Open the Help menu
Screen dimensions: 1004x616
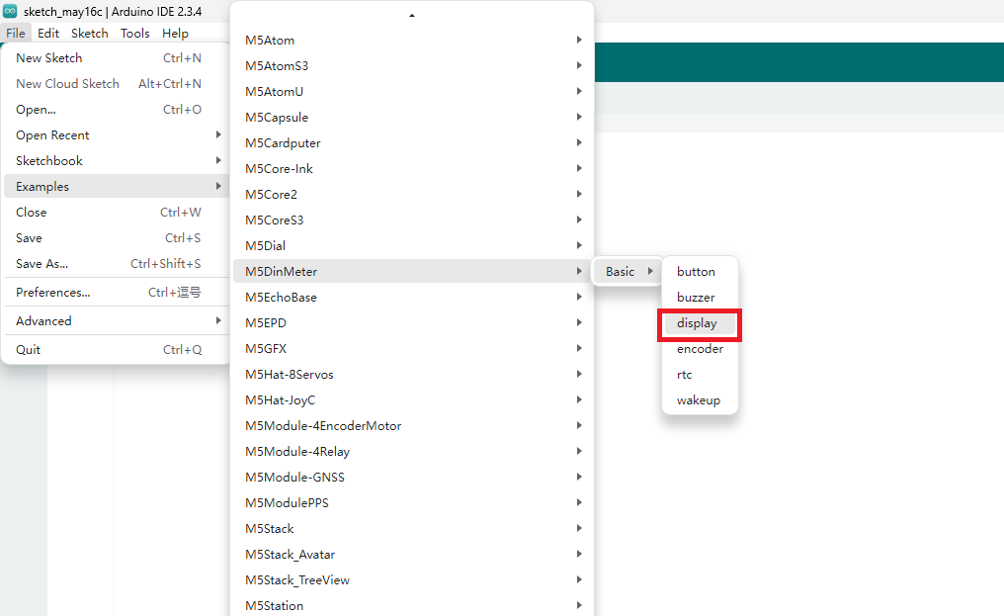click(x=175, y=34)
